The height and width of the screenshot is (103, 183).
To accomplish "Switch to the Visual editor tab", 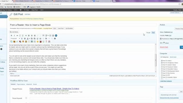I will click(x=148, y=33).
